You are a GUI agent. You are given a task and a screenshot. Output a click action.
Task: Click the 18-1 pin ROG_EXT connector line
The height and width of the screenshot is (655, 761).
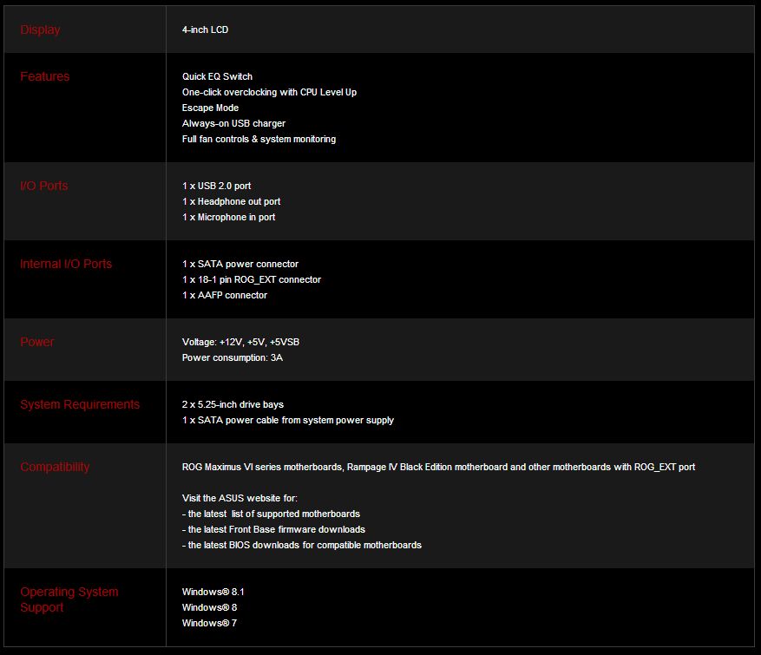click(x=252, y=279)
